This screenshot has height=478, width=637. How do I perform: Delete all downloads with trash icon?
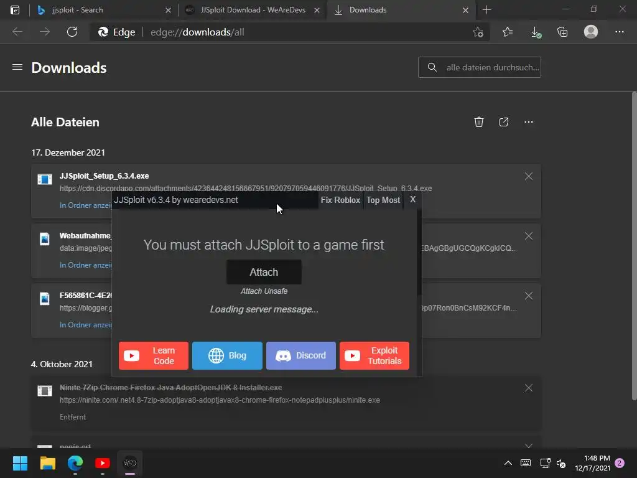(479, 122)
